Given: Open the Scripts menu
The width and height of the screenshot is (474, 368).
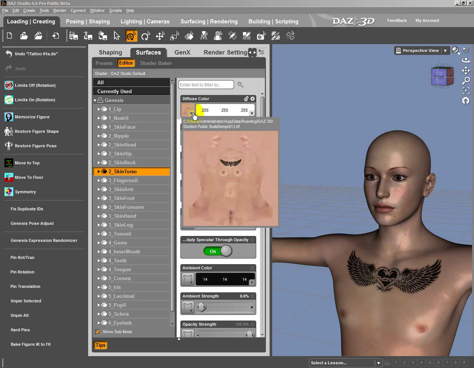Looking at the screenshot, I should (115, 10).
